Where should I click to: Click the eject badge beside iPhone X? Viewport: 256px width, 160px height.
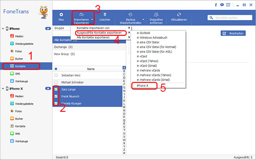pos(48,88)
